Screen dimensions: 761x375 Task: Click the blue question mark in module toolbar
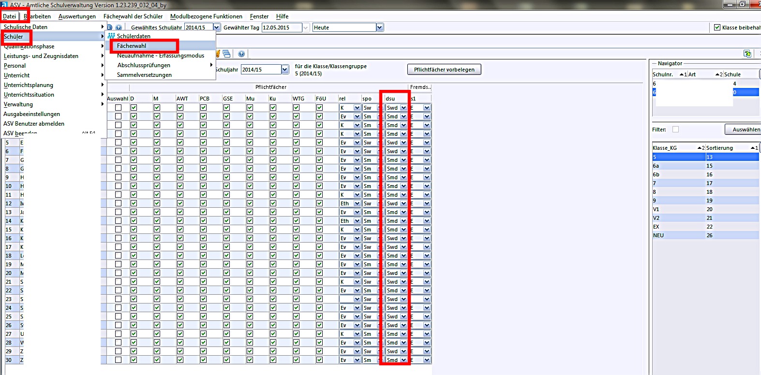click(x=241, y=54)
